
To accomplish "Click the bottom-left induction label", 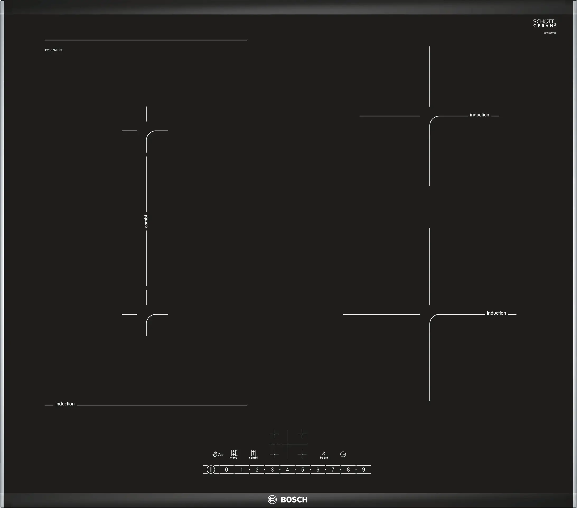I will 65,404.
